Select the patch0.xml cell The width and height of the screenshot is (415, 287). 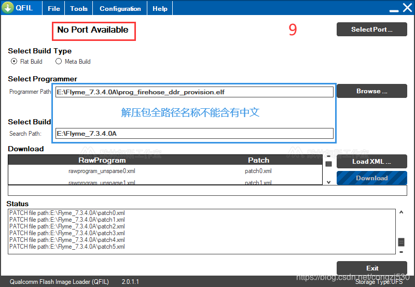[258, 171]
